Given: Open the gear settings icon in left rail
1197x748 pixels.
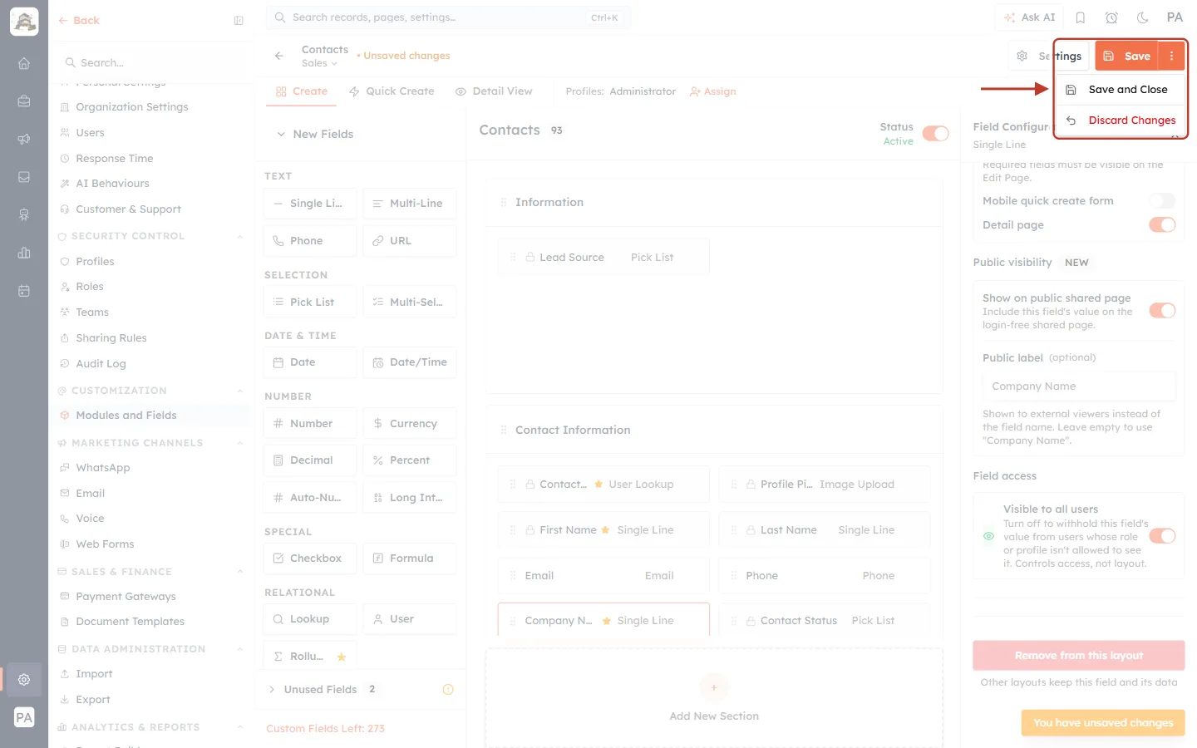Looking at the screenshot, I should [24, 679].
